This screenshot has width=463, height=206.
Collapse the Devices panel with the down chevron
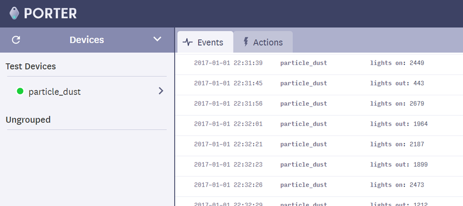pos(157,39)
